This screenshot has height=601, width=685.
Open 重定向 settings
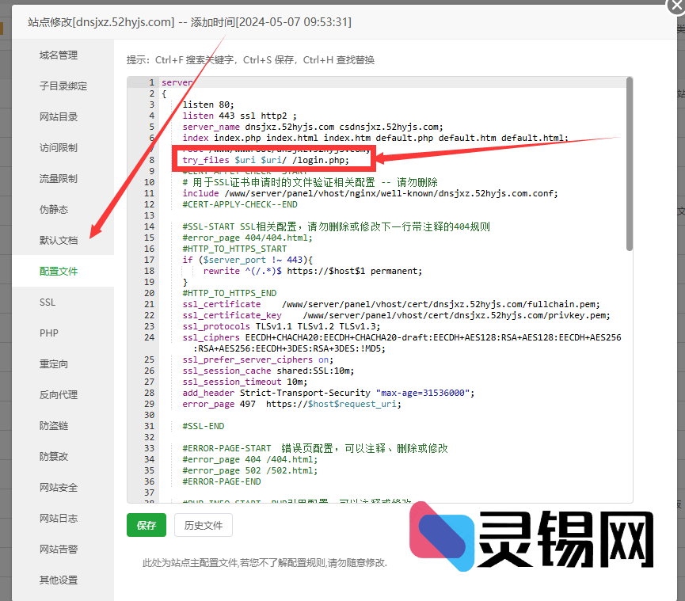(x=54, y=364)
